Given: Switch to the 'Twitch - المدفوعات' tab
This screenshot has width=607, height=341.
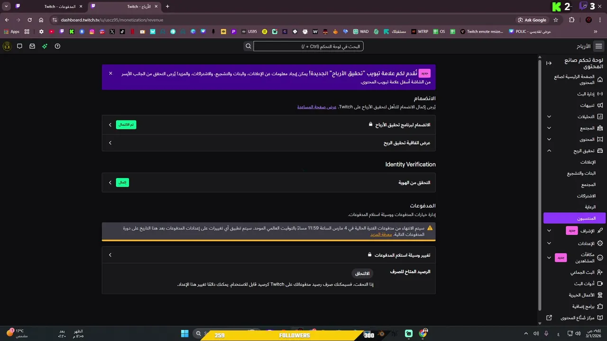Looking at the screenshot, I should [49, 7].
